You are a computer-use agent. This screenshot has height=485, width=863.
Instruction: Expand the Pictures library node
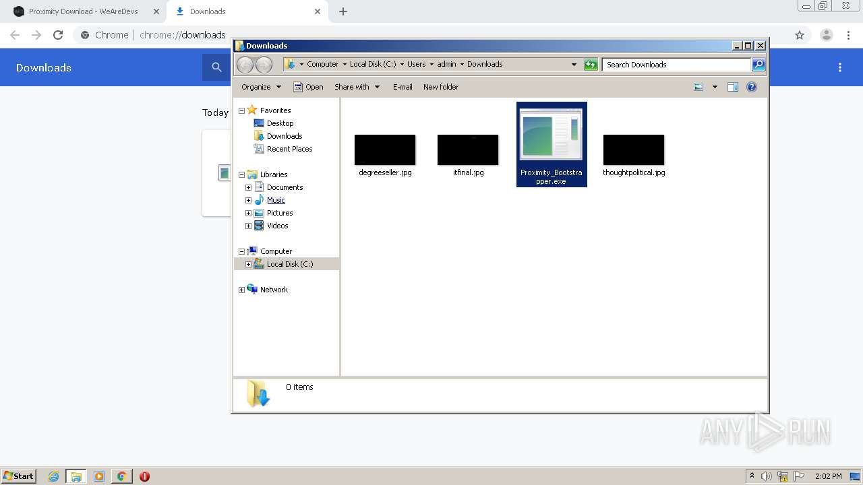click(248, 213)
